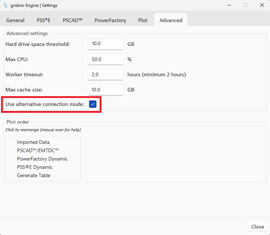Click the gridmo app icon in title bar
This screenshot has width=270, height=235.
coord(5,5)
